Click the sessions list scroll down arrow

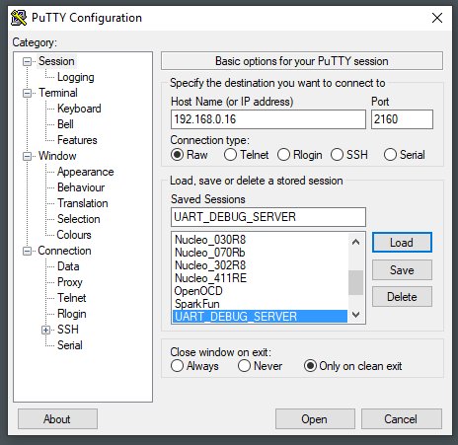(x=355, y=315)
